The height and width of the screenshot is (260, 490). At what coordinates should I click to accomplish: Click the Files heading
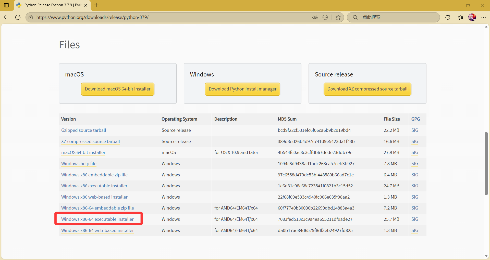(69, 45)
